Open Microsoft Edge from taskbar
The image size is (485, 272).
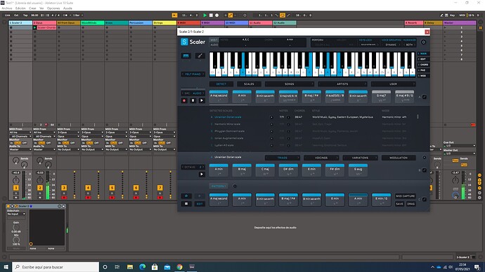142,267
